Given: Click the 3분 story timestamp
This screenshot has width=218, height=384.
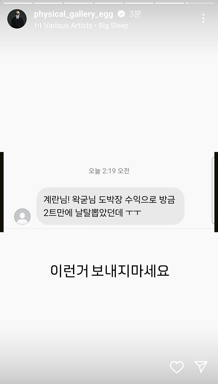Looking at the screenshot, I should pyautogui.click(x=135, y=14).
